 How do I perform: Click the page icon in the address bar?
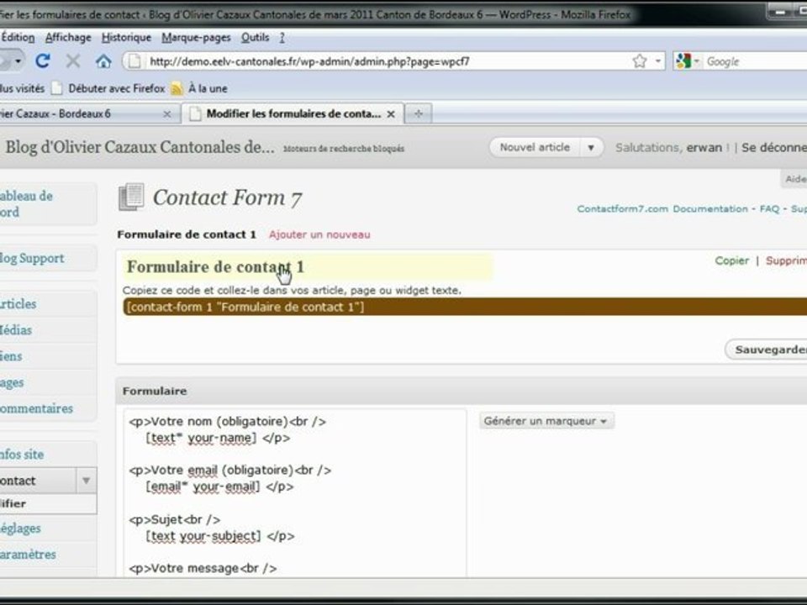[x=134, y=61]
